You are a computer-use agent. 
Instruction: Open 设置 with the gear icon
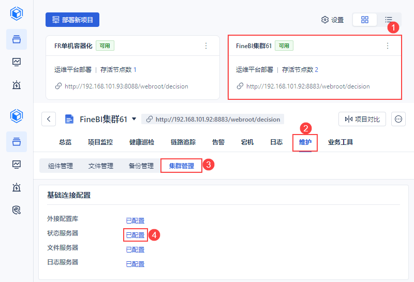click(x=332, y=20)
